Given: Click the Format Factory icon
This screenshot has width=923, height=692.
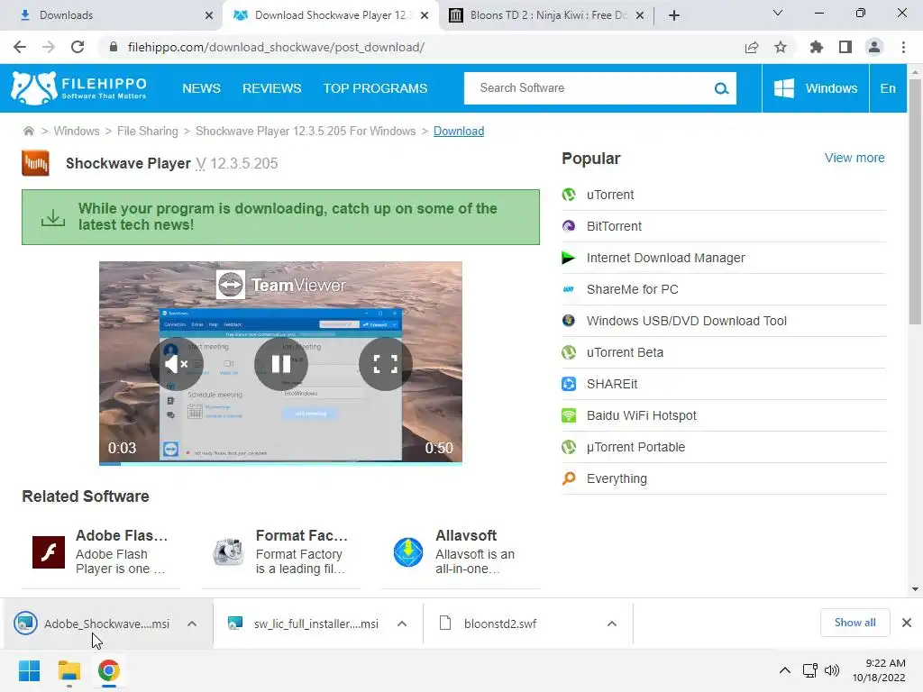Looking at the screenshot, I should [228, 552].
